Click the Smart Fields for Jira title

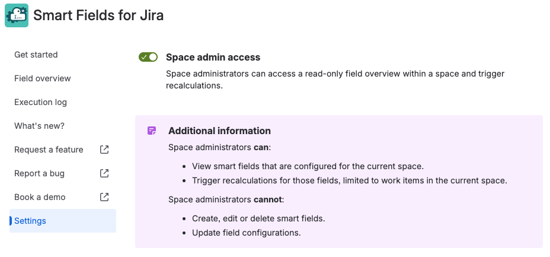(98, 15)
